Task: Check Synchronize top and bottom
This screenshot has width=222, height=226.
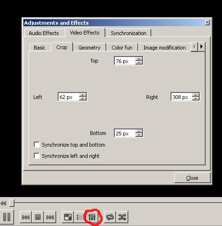Action: click(x=37, y=145)
